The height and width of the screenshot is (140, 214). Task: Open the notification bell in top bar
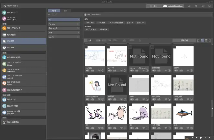[x=196, y=6]
